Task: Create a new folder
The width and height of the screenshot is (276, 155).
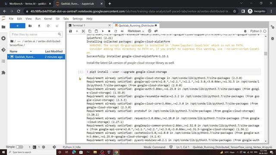Action: point(30,26)
